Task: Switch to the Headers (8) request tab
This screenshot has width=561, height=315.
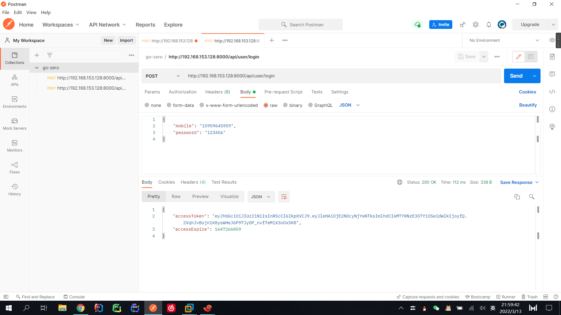Action: pos(218,92)
